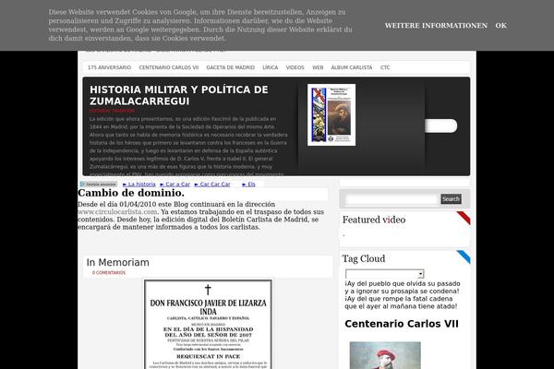Click the 'Centenario Carlos VII' sidebar heading
The image size is (554, 369).
coord(402,324)
